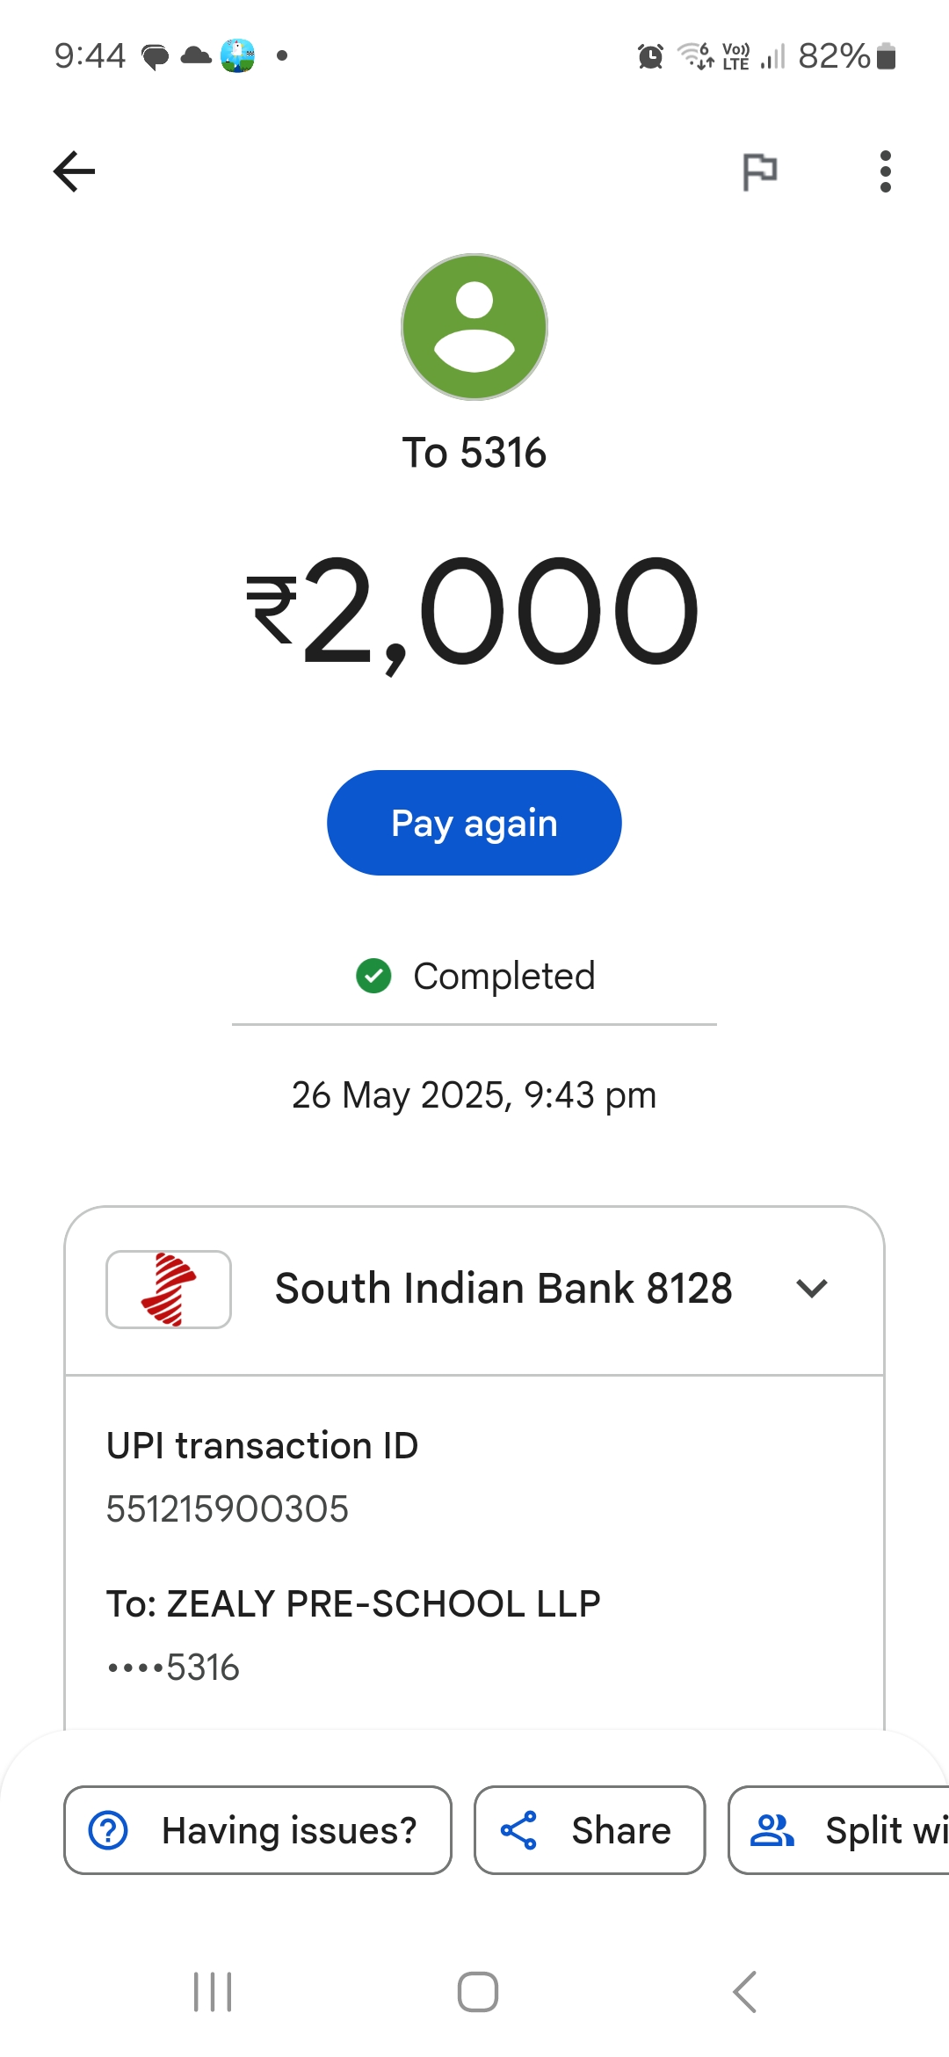Open the three-dot overflow menu
Screen dimensions: 949x2057
(885, 171)
